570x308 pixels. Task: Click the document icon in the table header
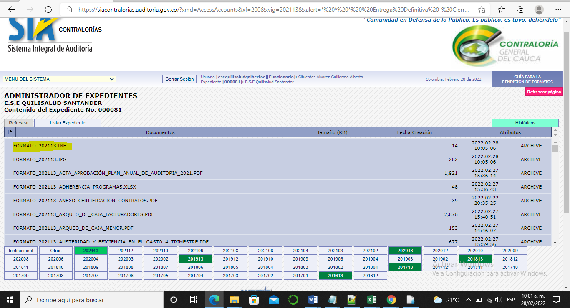coord(10,132)
